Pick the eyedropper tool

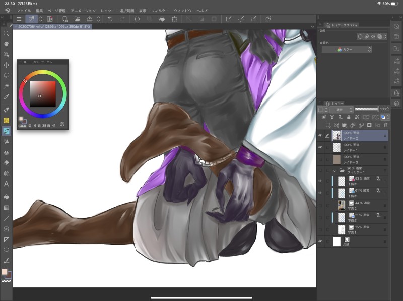tap(7, 96)
